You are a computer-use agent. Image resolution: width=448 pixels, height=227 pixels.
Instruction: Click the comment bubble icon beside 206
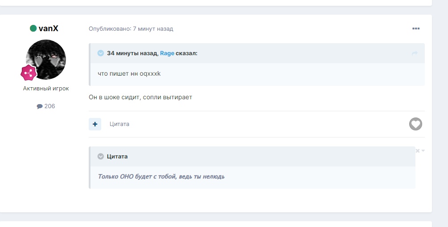tap(39, 106)
